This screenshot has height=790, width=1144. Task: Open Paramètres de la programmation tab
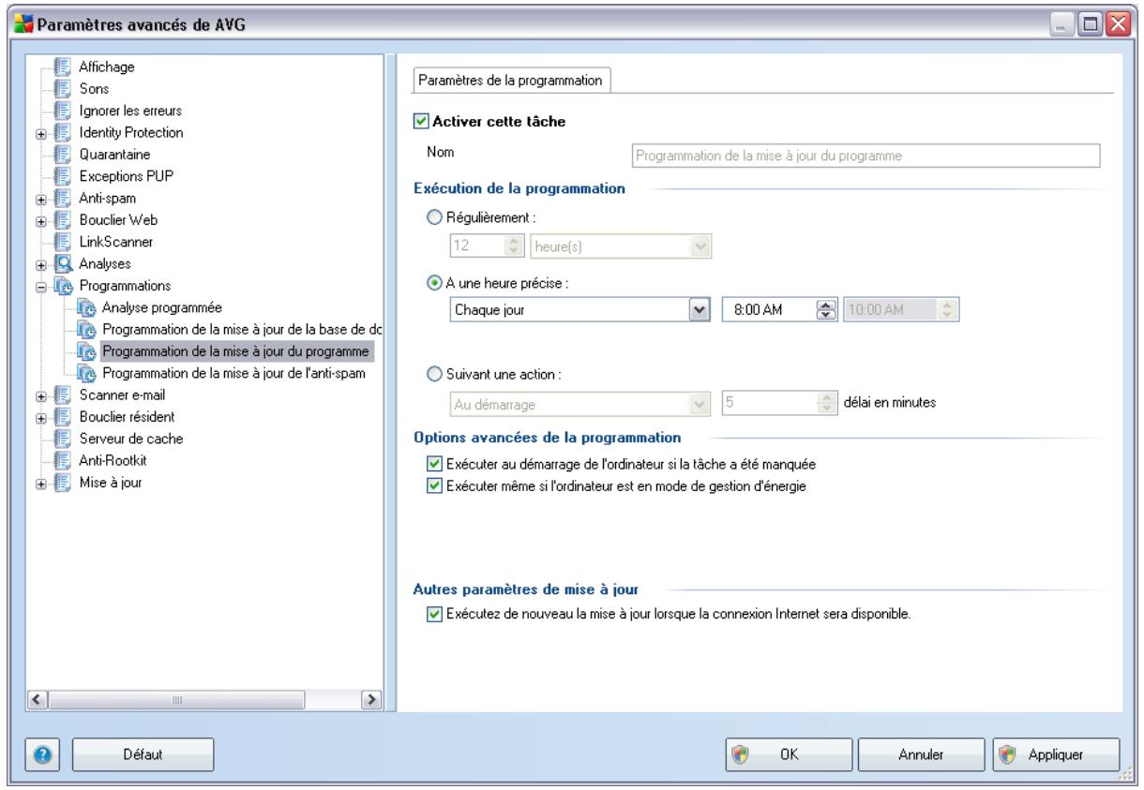coord(511,81)
